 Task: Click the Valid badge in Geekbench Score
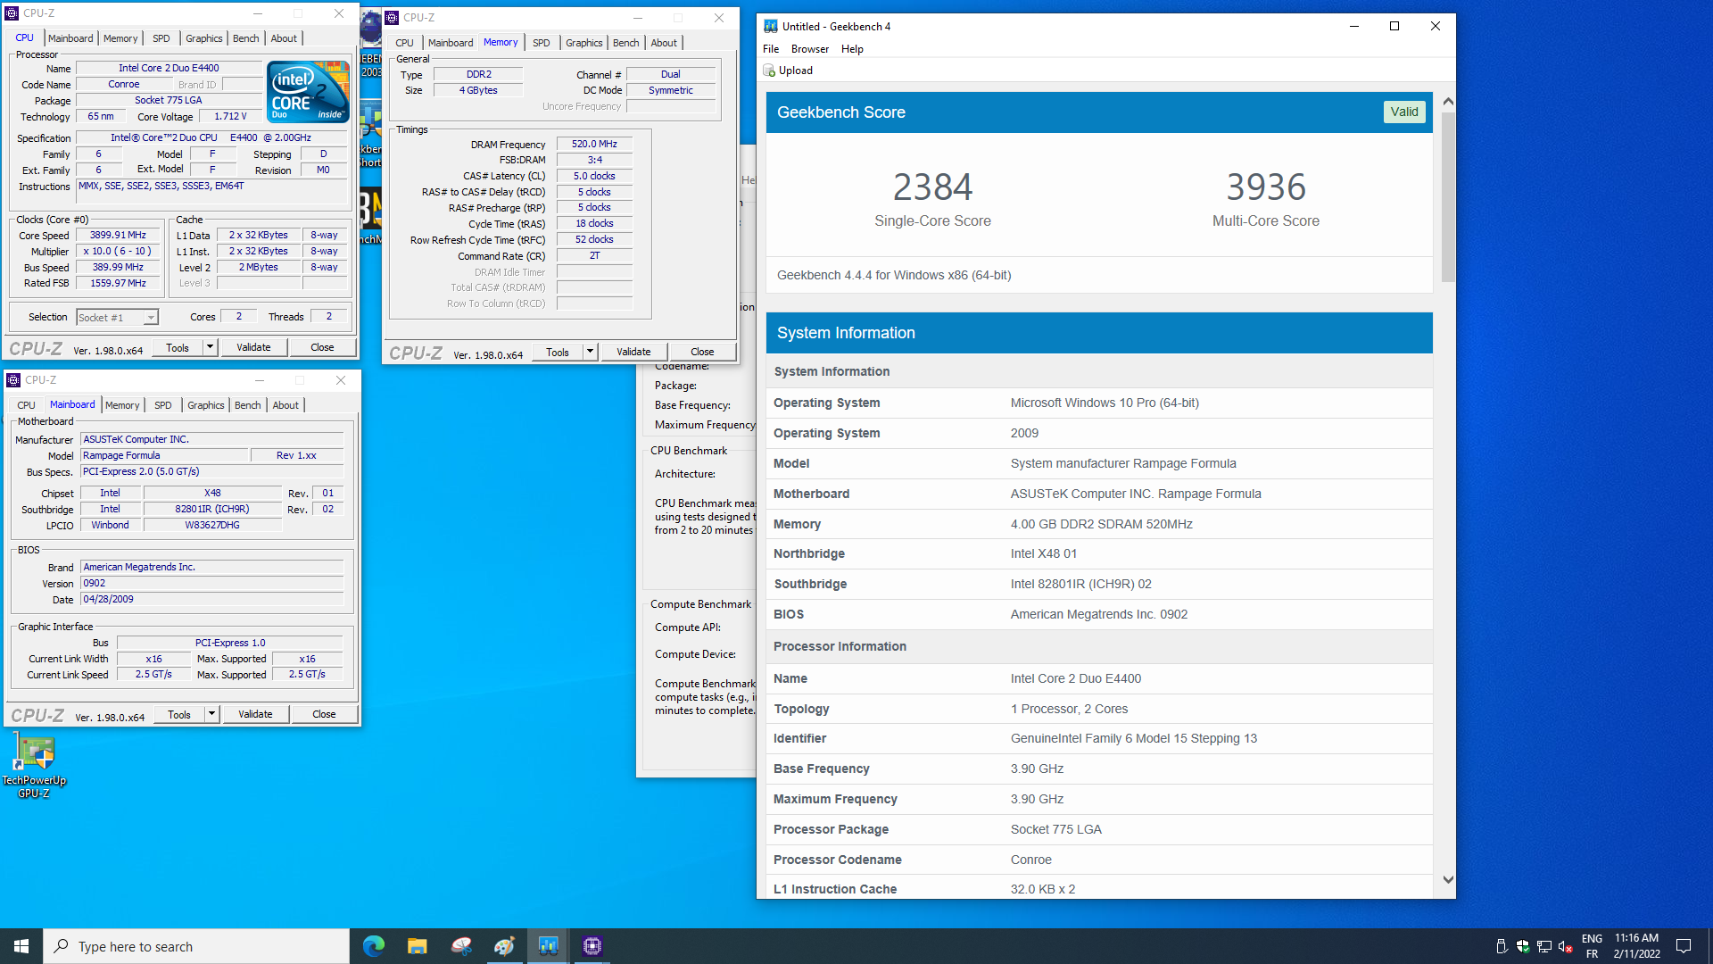pos(1404,112)
